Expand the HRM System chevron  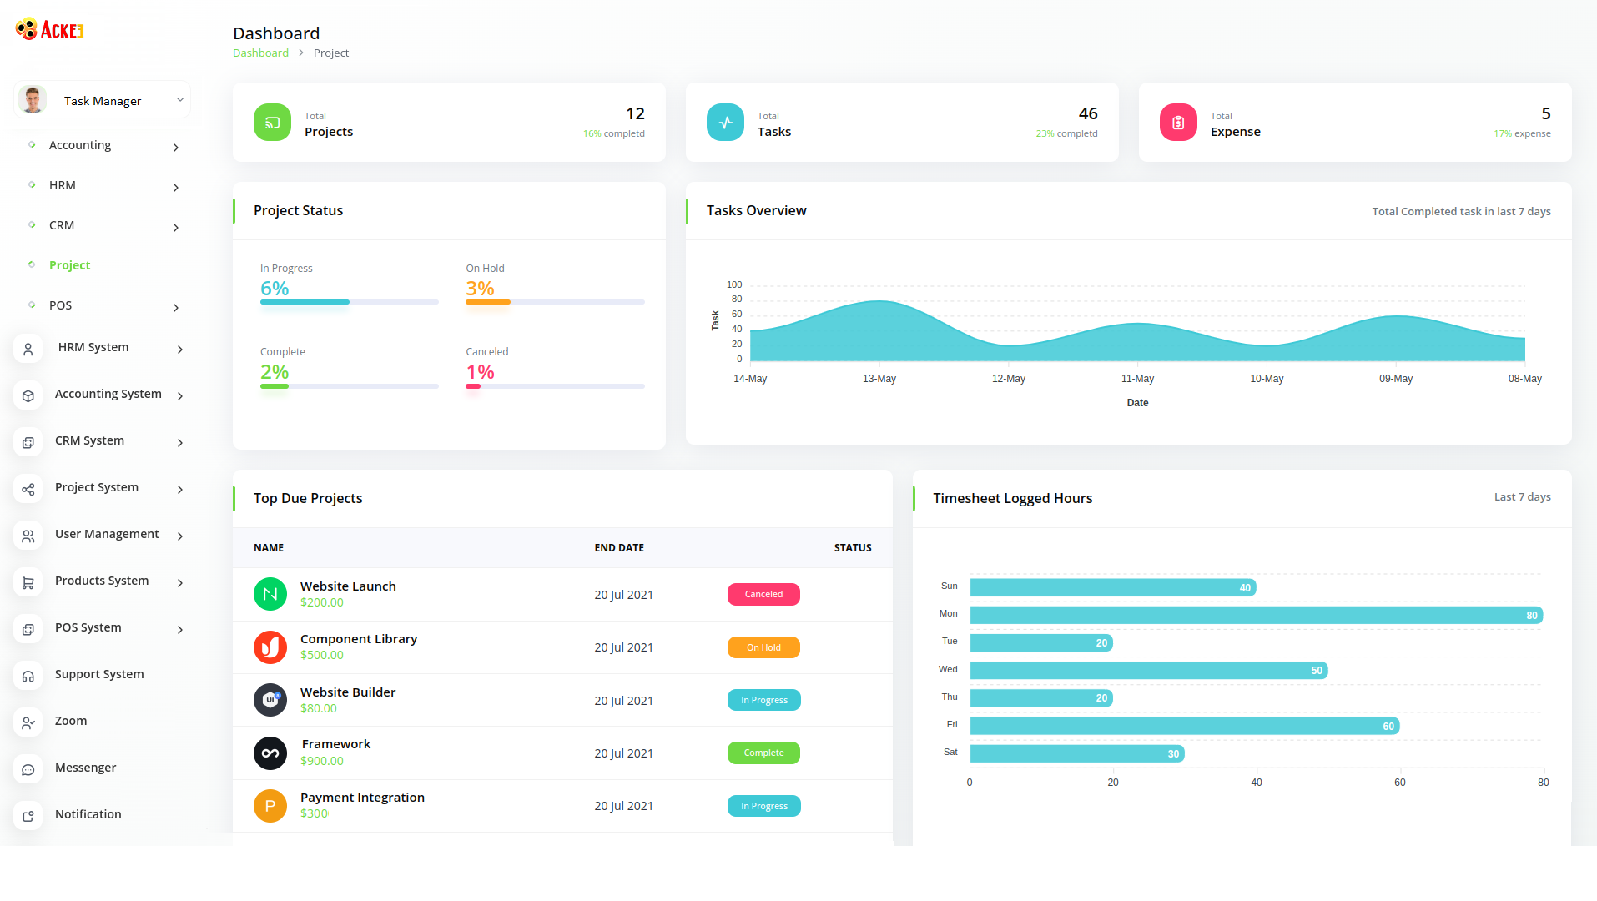(x=180, y=349)
